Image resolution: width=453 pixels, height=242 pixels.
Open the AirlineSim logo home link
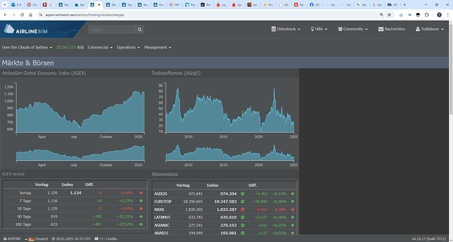click(26, 29)
